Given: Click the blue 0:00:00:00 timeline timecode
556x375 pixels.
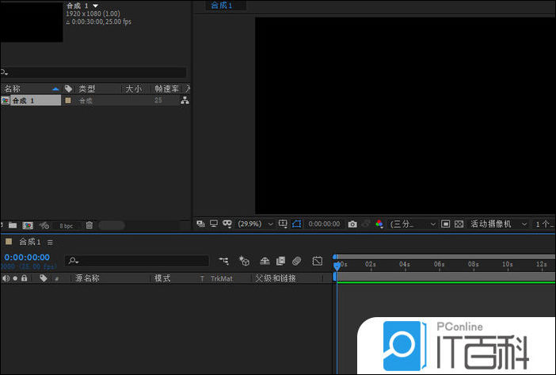Looking at the screenshot, I should 27,257.
